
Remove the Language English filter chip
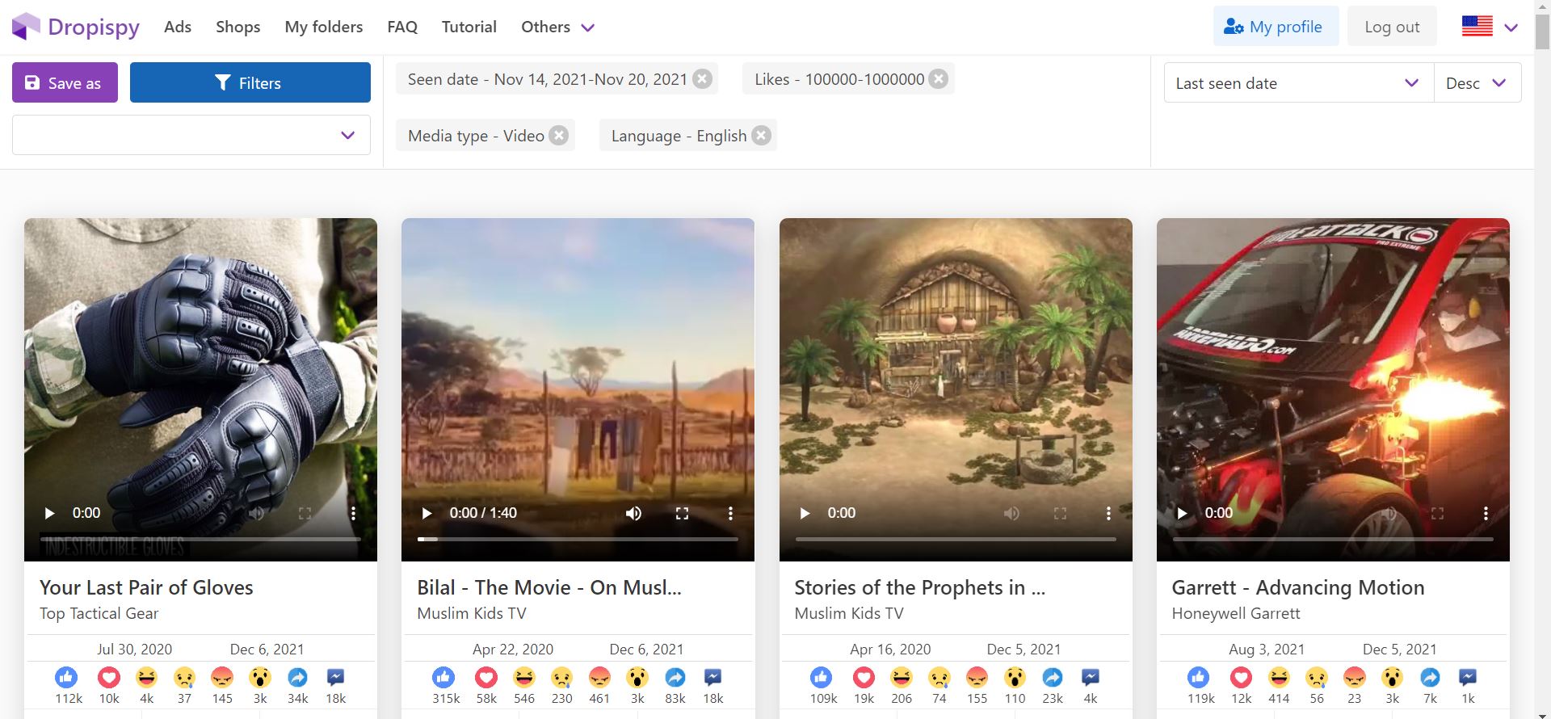[761, 136]
